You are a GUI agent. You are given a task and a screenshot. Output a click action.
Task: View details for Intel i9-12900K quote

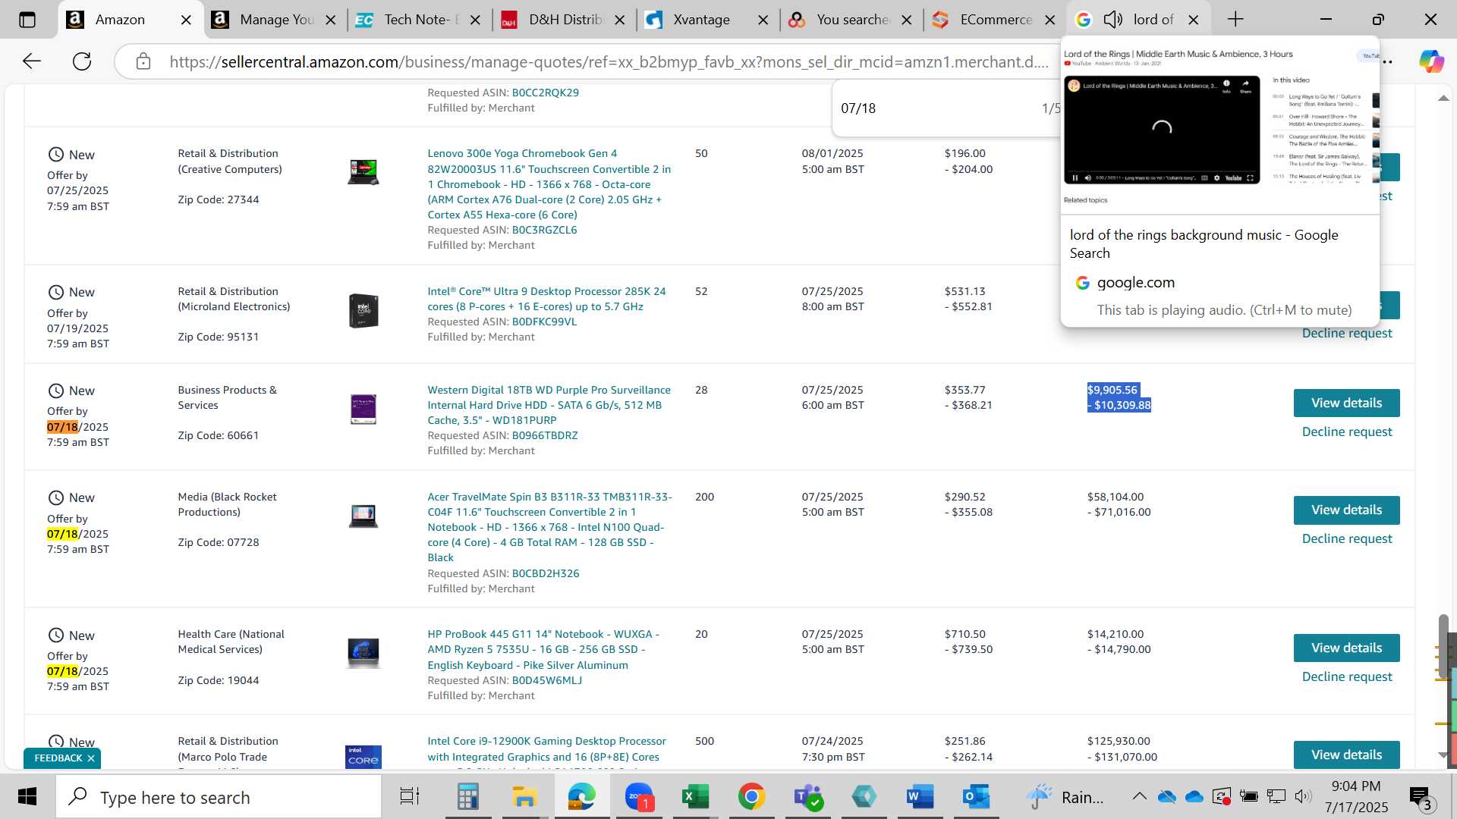[1346, 755]
